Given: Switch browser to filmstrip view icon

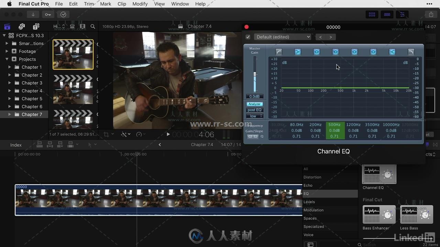Looking at the screenshot, I should 82,26.
